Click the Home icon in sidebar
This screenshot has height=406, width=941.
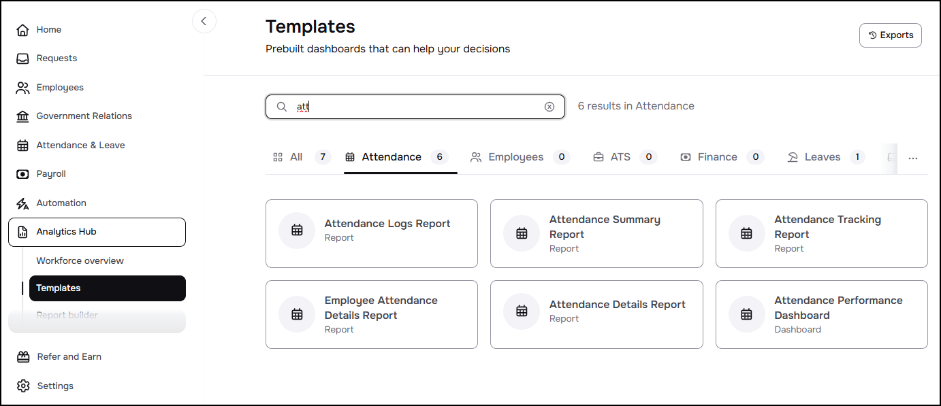pos(23,30)
